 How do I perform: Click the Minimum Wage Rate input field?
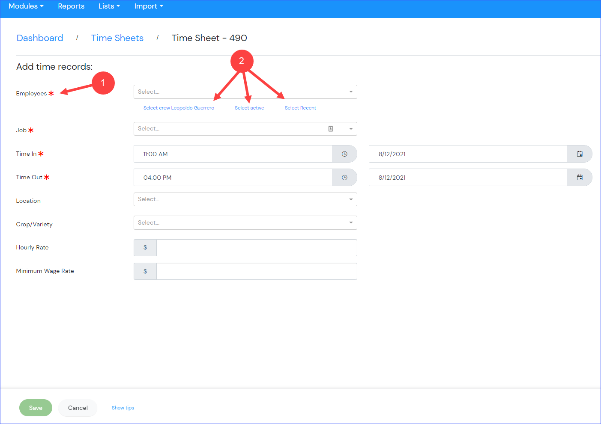click(x=257, y=271)
